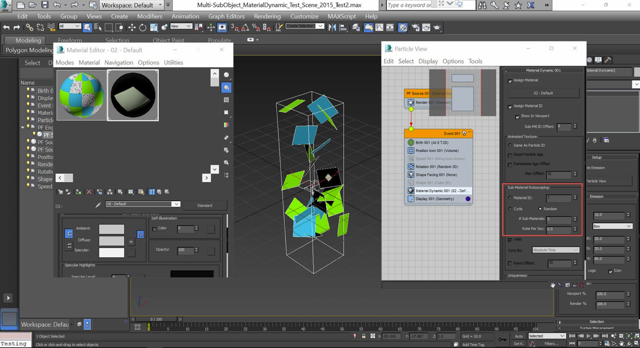Pick material from object with eyedropper
Screen dimensions: 640x348
[98, 205]
